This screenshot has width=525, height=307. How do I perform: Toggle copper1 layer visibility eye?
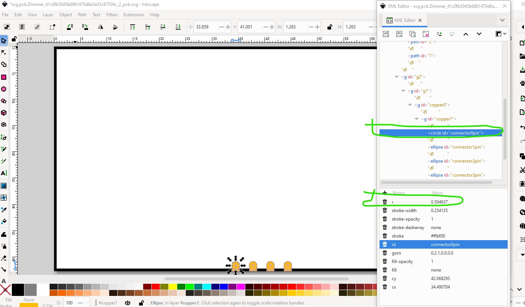click(x=128, y=303)
